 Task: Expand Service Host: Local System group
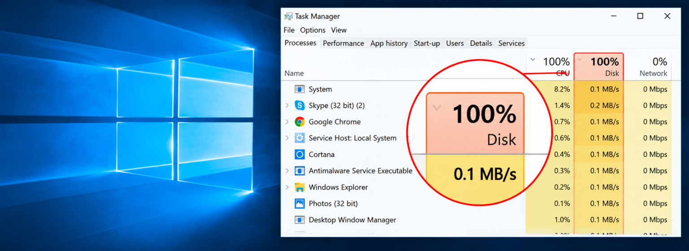pyautogui.click(x=287, y=138)
